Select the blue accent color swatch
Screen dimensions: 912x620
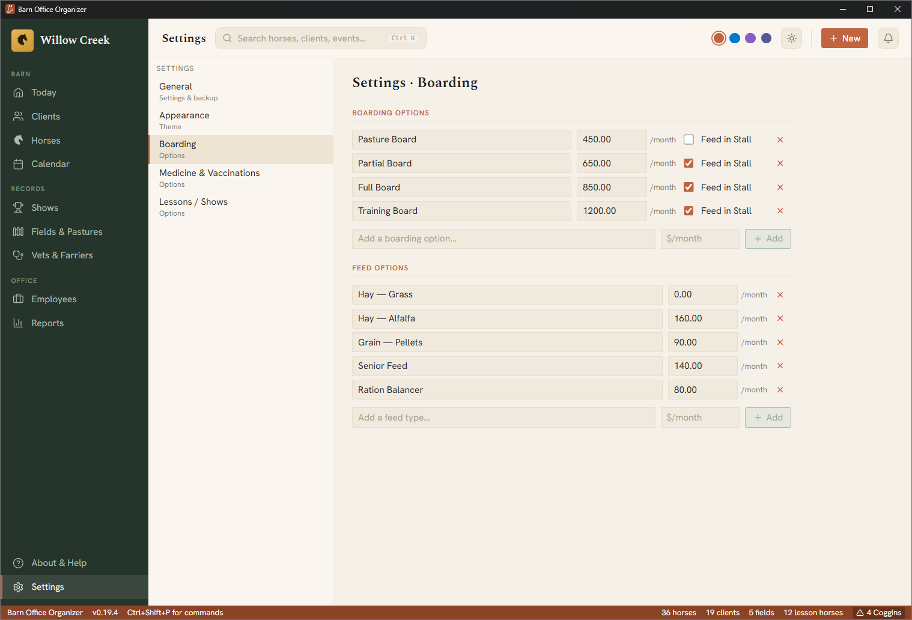[x=735, y=38]
